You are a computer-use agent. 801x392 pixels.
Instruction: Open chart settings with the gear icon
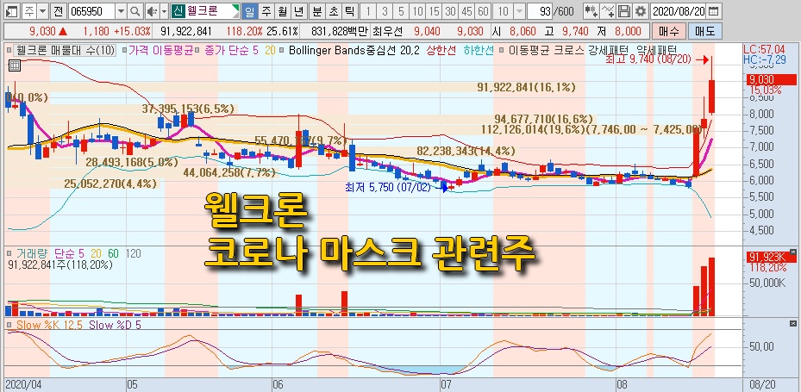(640, 10)
